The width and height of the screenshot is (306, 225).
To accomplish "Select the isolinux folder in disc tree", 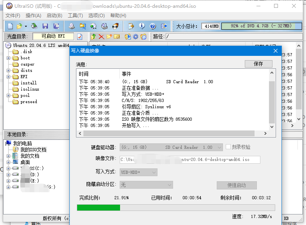I will [30, 89].
